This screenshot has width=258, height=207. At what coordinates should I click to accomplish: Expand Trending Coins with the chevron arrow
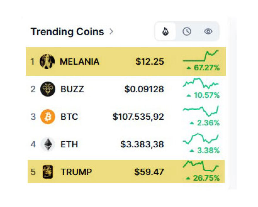111,32
